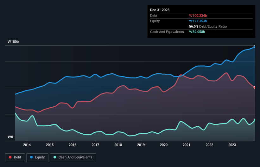Image resolution: width=260 pixels, height=167 pixels.
Task: Click the ₩177.353b equity value
Action: pyautogui.click(x=198, y=21)
